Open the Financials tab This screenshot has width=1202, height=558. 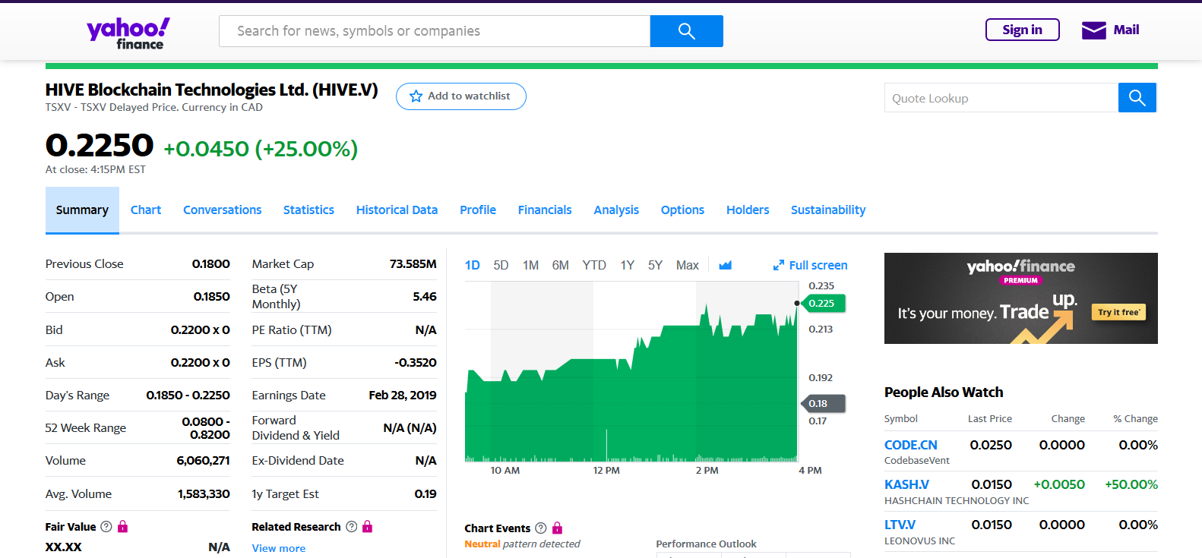pyautogui.click(x=544, y=210)
